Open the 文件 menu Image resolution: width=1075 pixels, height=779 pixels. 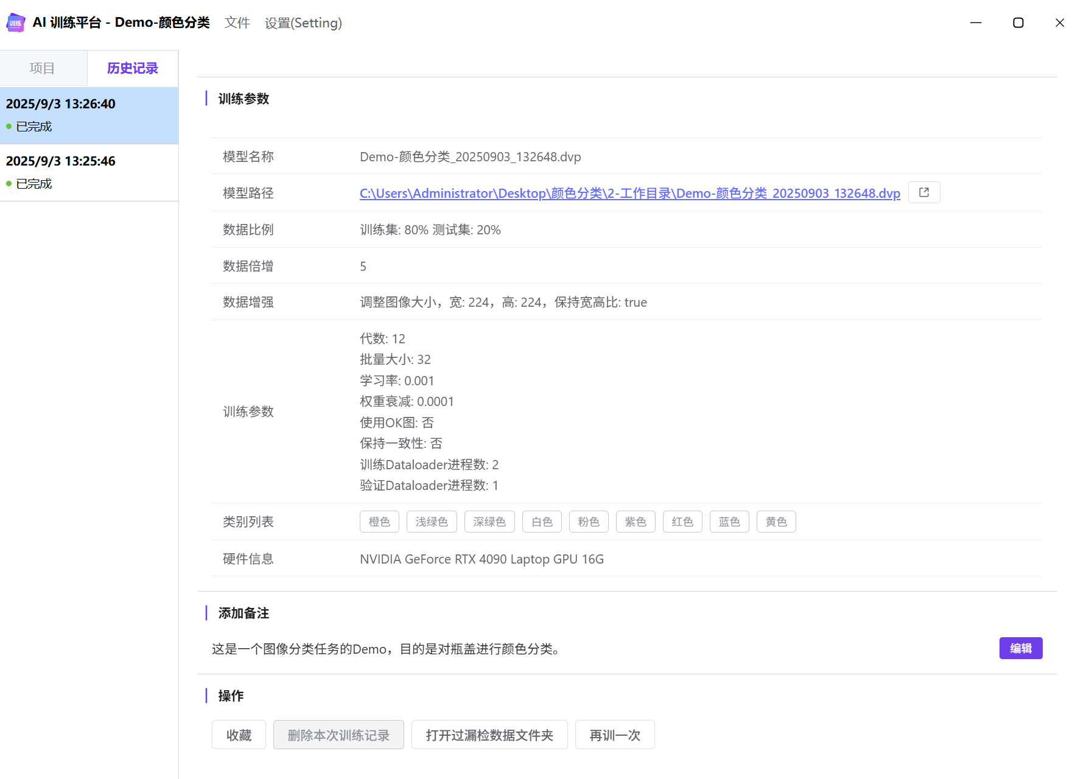click(x=237, y=23)
